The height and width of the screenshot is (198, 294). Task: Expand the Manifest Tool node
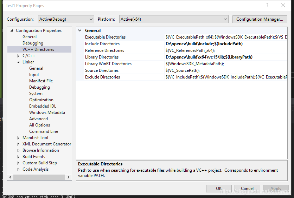19,138
